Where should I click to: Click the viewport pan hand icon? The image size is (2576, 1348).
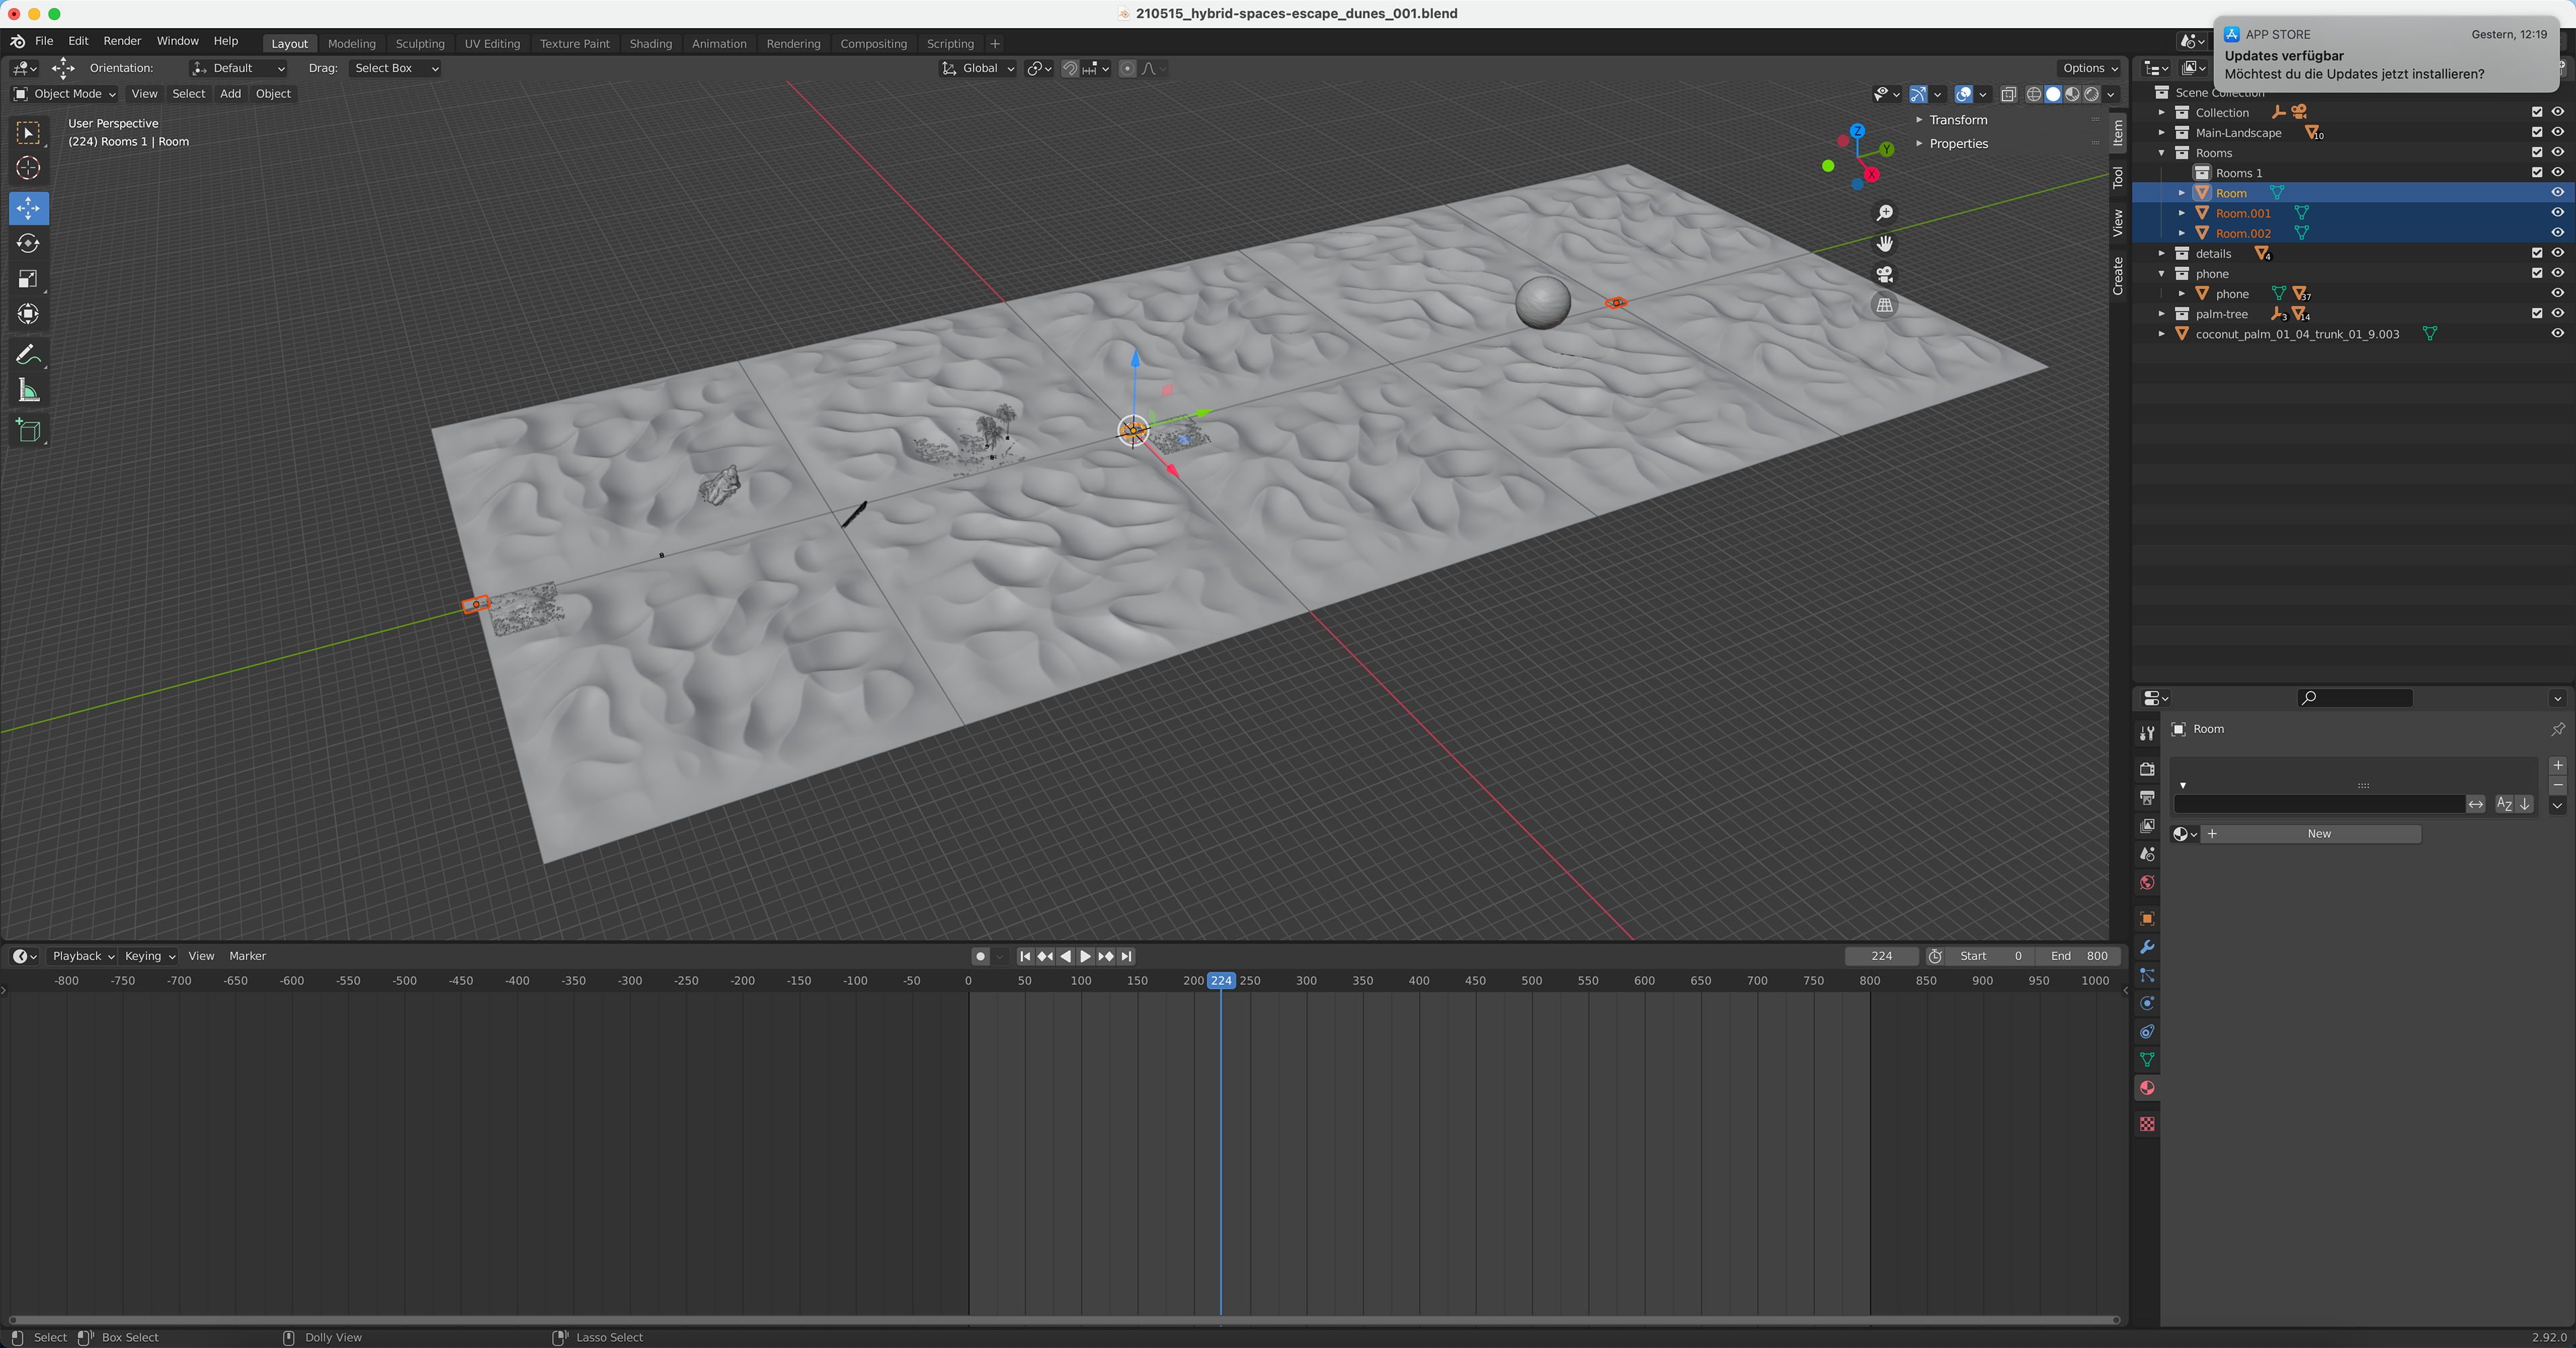(1884, 244)
